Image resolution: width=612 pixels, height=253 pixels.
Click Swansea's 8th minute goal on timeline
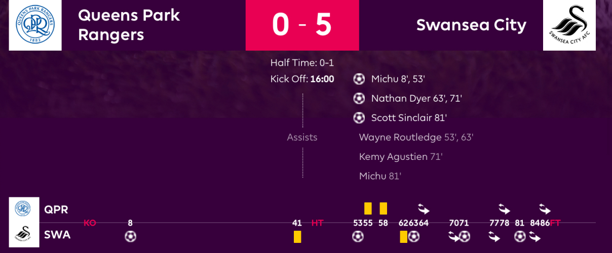[130, 236]
